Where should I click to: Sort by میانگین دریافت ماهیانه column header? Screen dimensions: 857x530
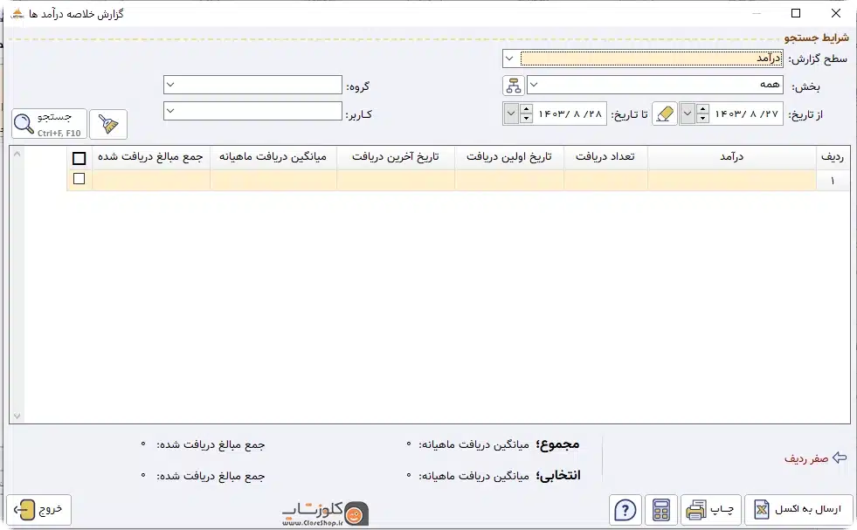point(273,157)
